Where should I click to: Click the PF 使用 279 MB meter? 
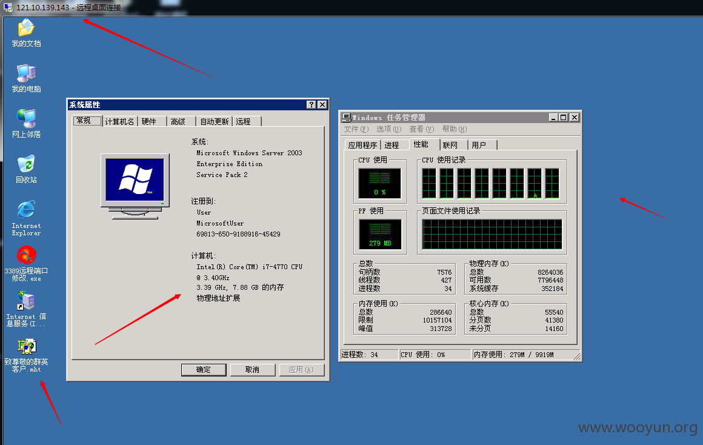tap(380, 234)
